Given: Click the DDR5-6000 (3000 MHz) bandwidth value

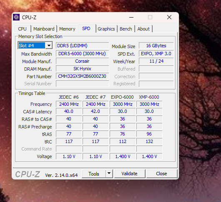Looking at the screenshot, I should pos(82,54).
